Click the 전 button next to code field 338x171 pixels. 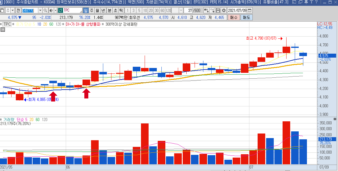coord(18,10)
